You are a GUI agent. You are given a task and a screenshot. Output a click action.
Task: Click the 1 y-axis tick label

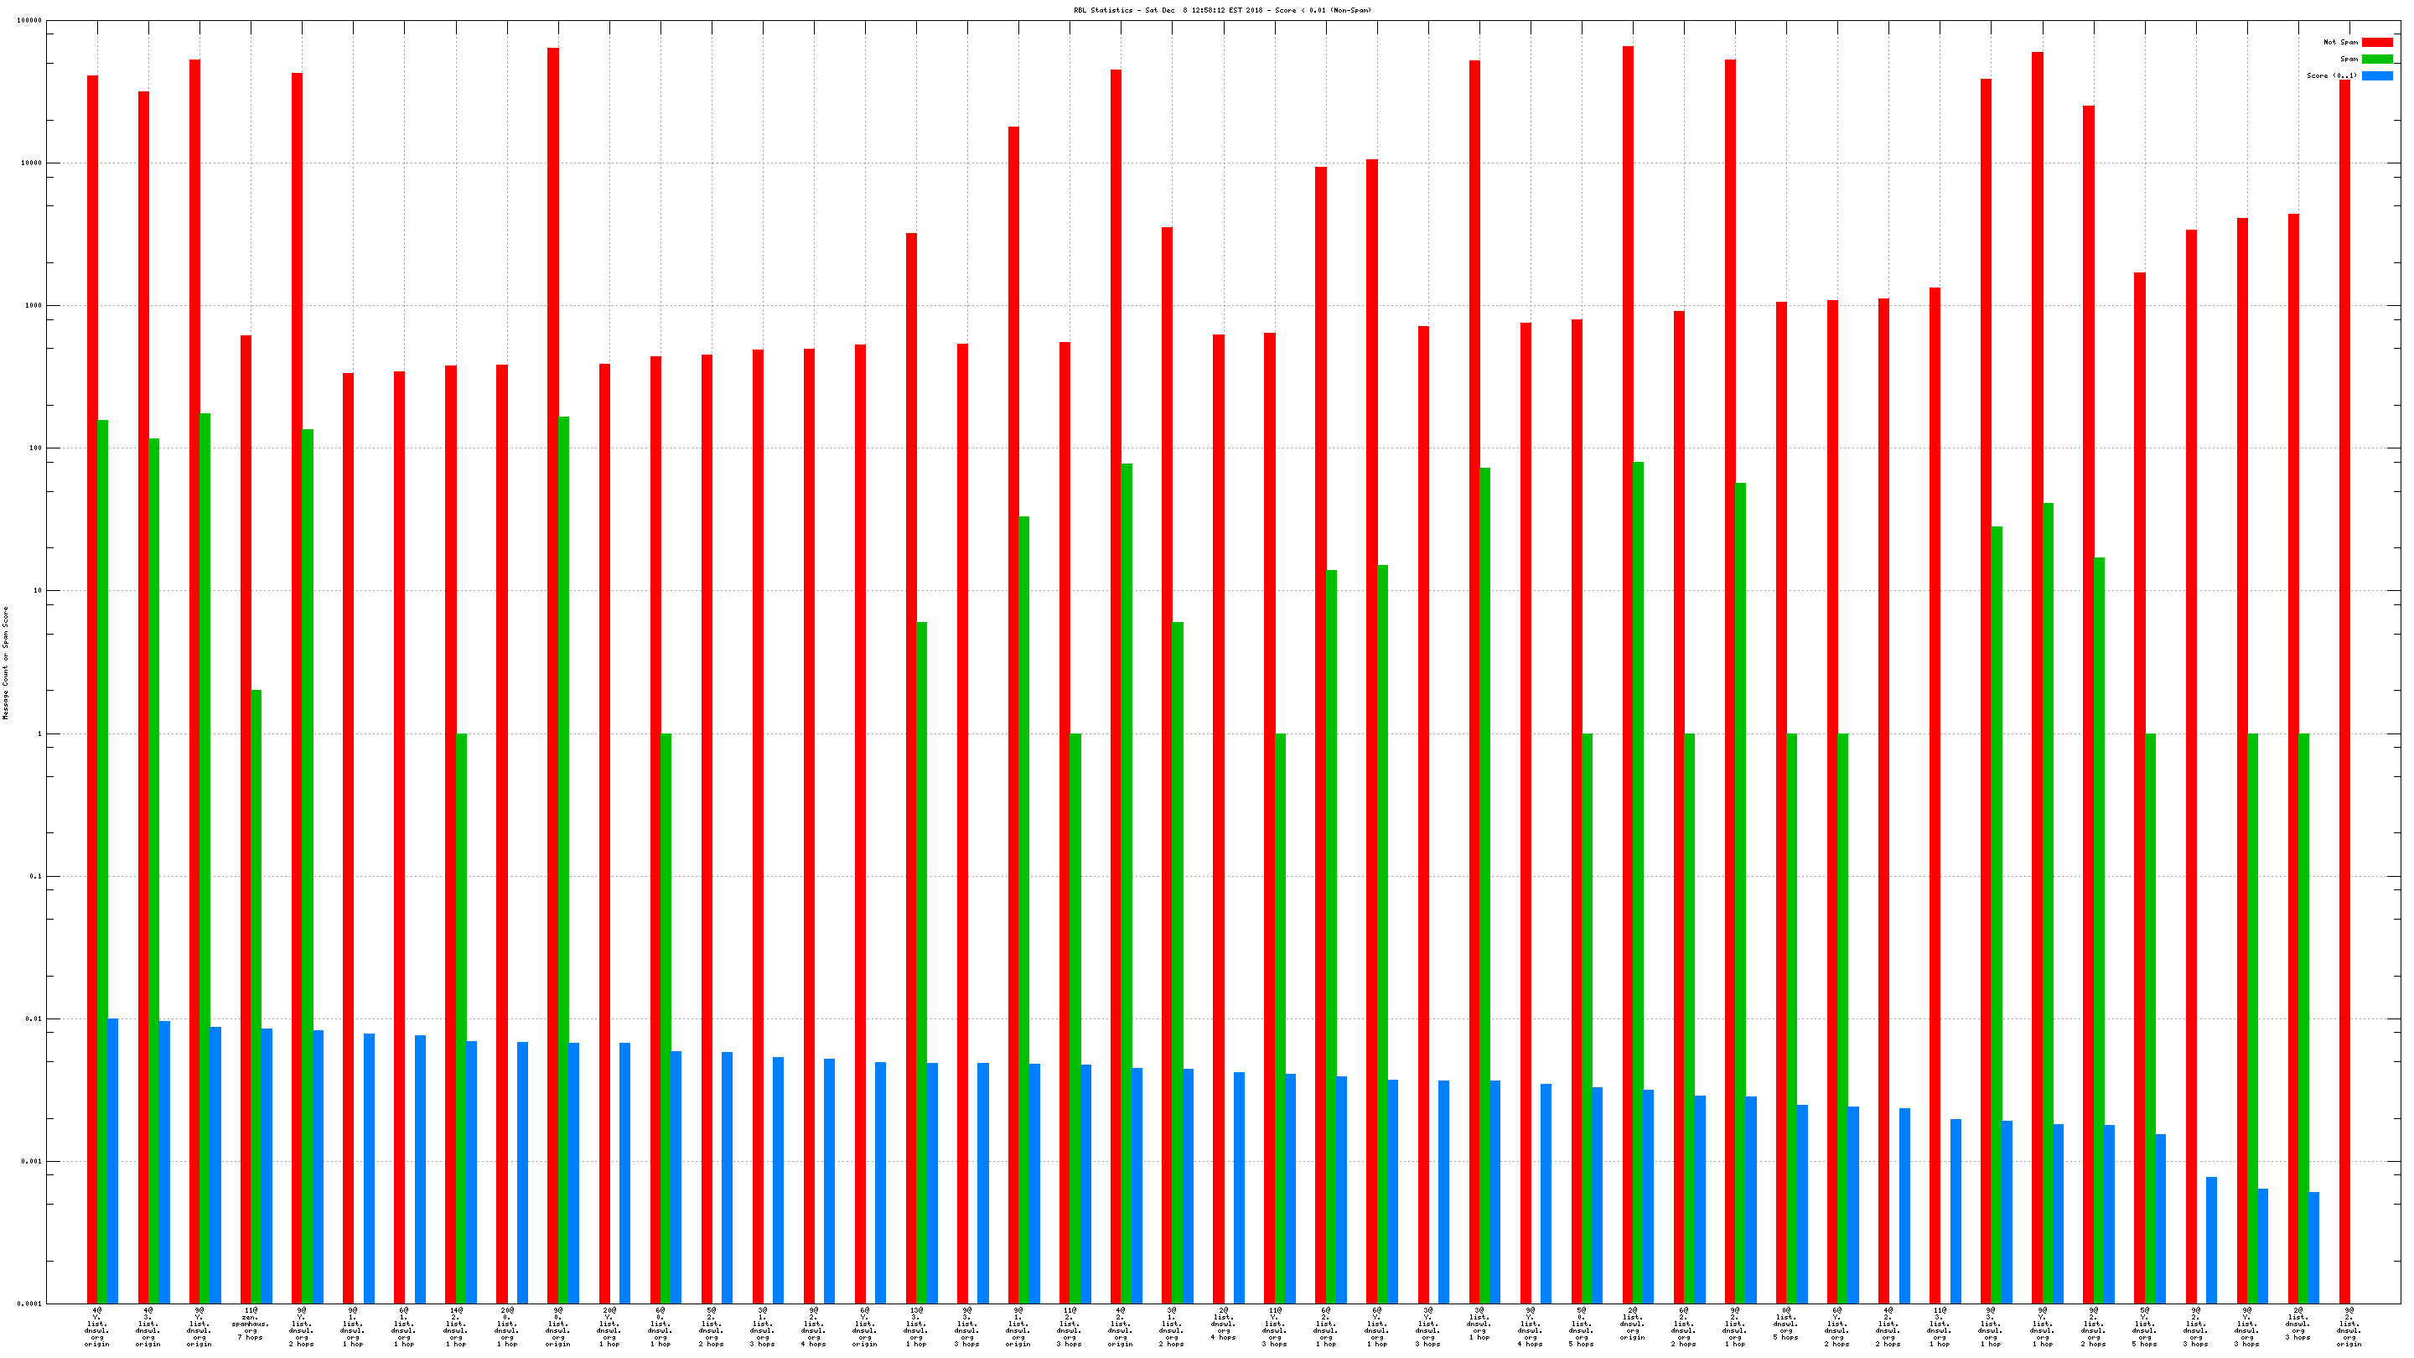39,733
